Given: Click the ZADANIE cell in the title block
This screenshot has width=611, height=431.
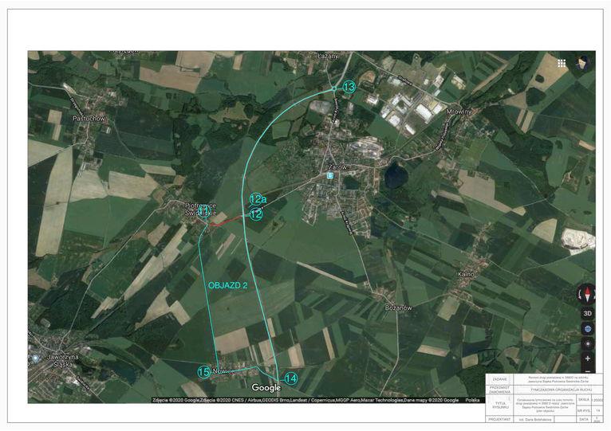Looking at the screenshot, I should (499, 379).
